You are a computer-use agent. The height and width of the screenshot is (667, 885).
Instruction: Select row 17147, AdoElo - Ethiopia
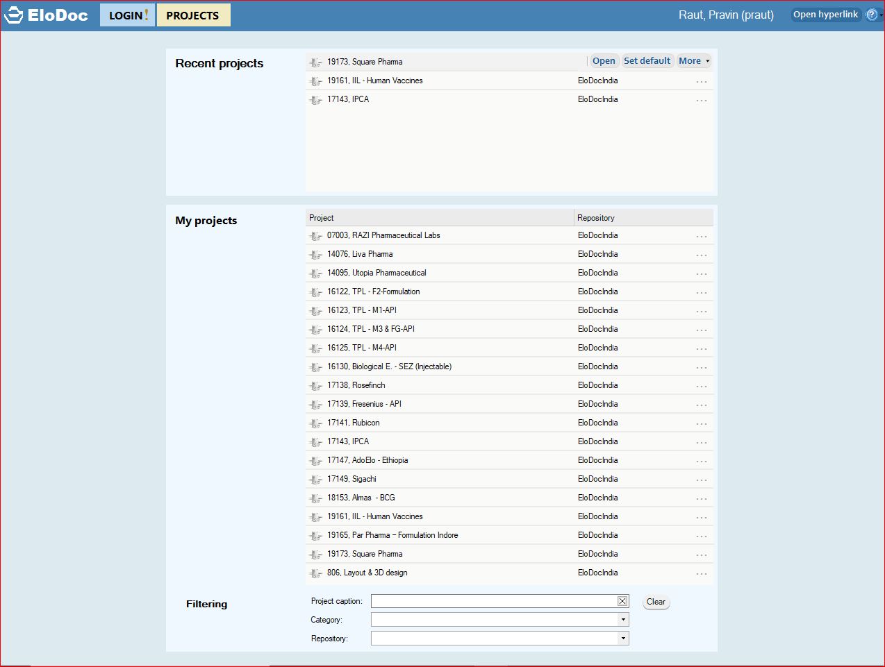coord(509,461)
